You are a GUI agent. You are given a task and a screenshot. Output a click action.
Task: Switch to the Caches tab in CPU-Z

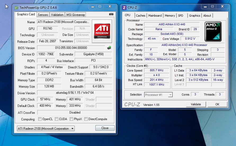tap(141, 16)
